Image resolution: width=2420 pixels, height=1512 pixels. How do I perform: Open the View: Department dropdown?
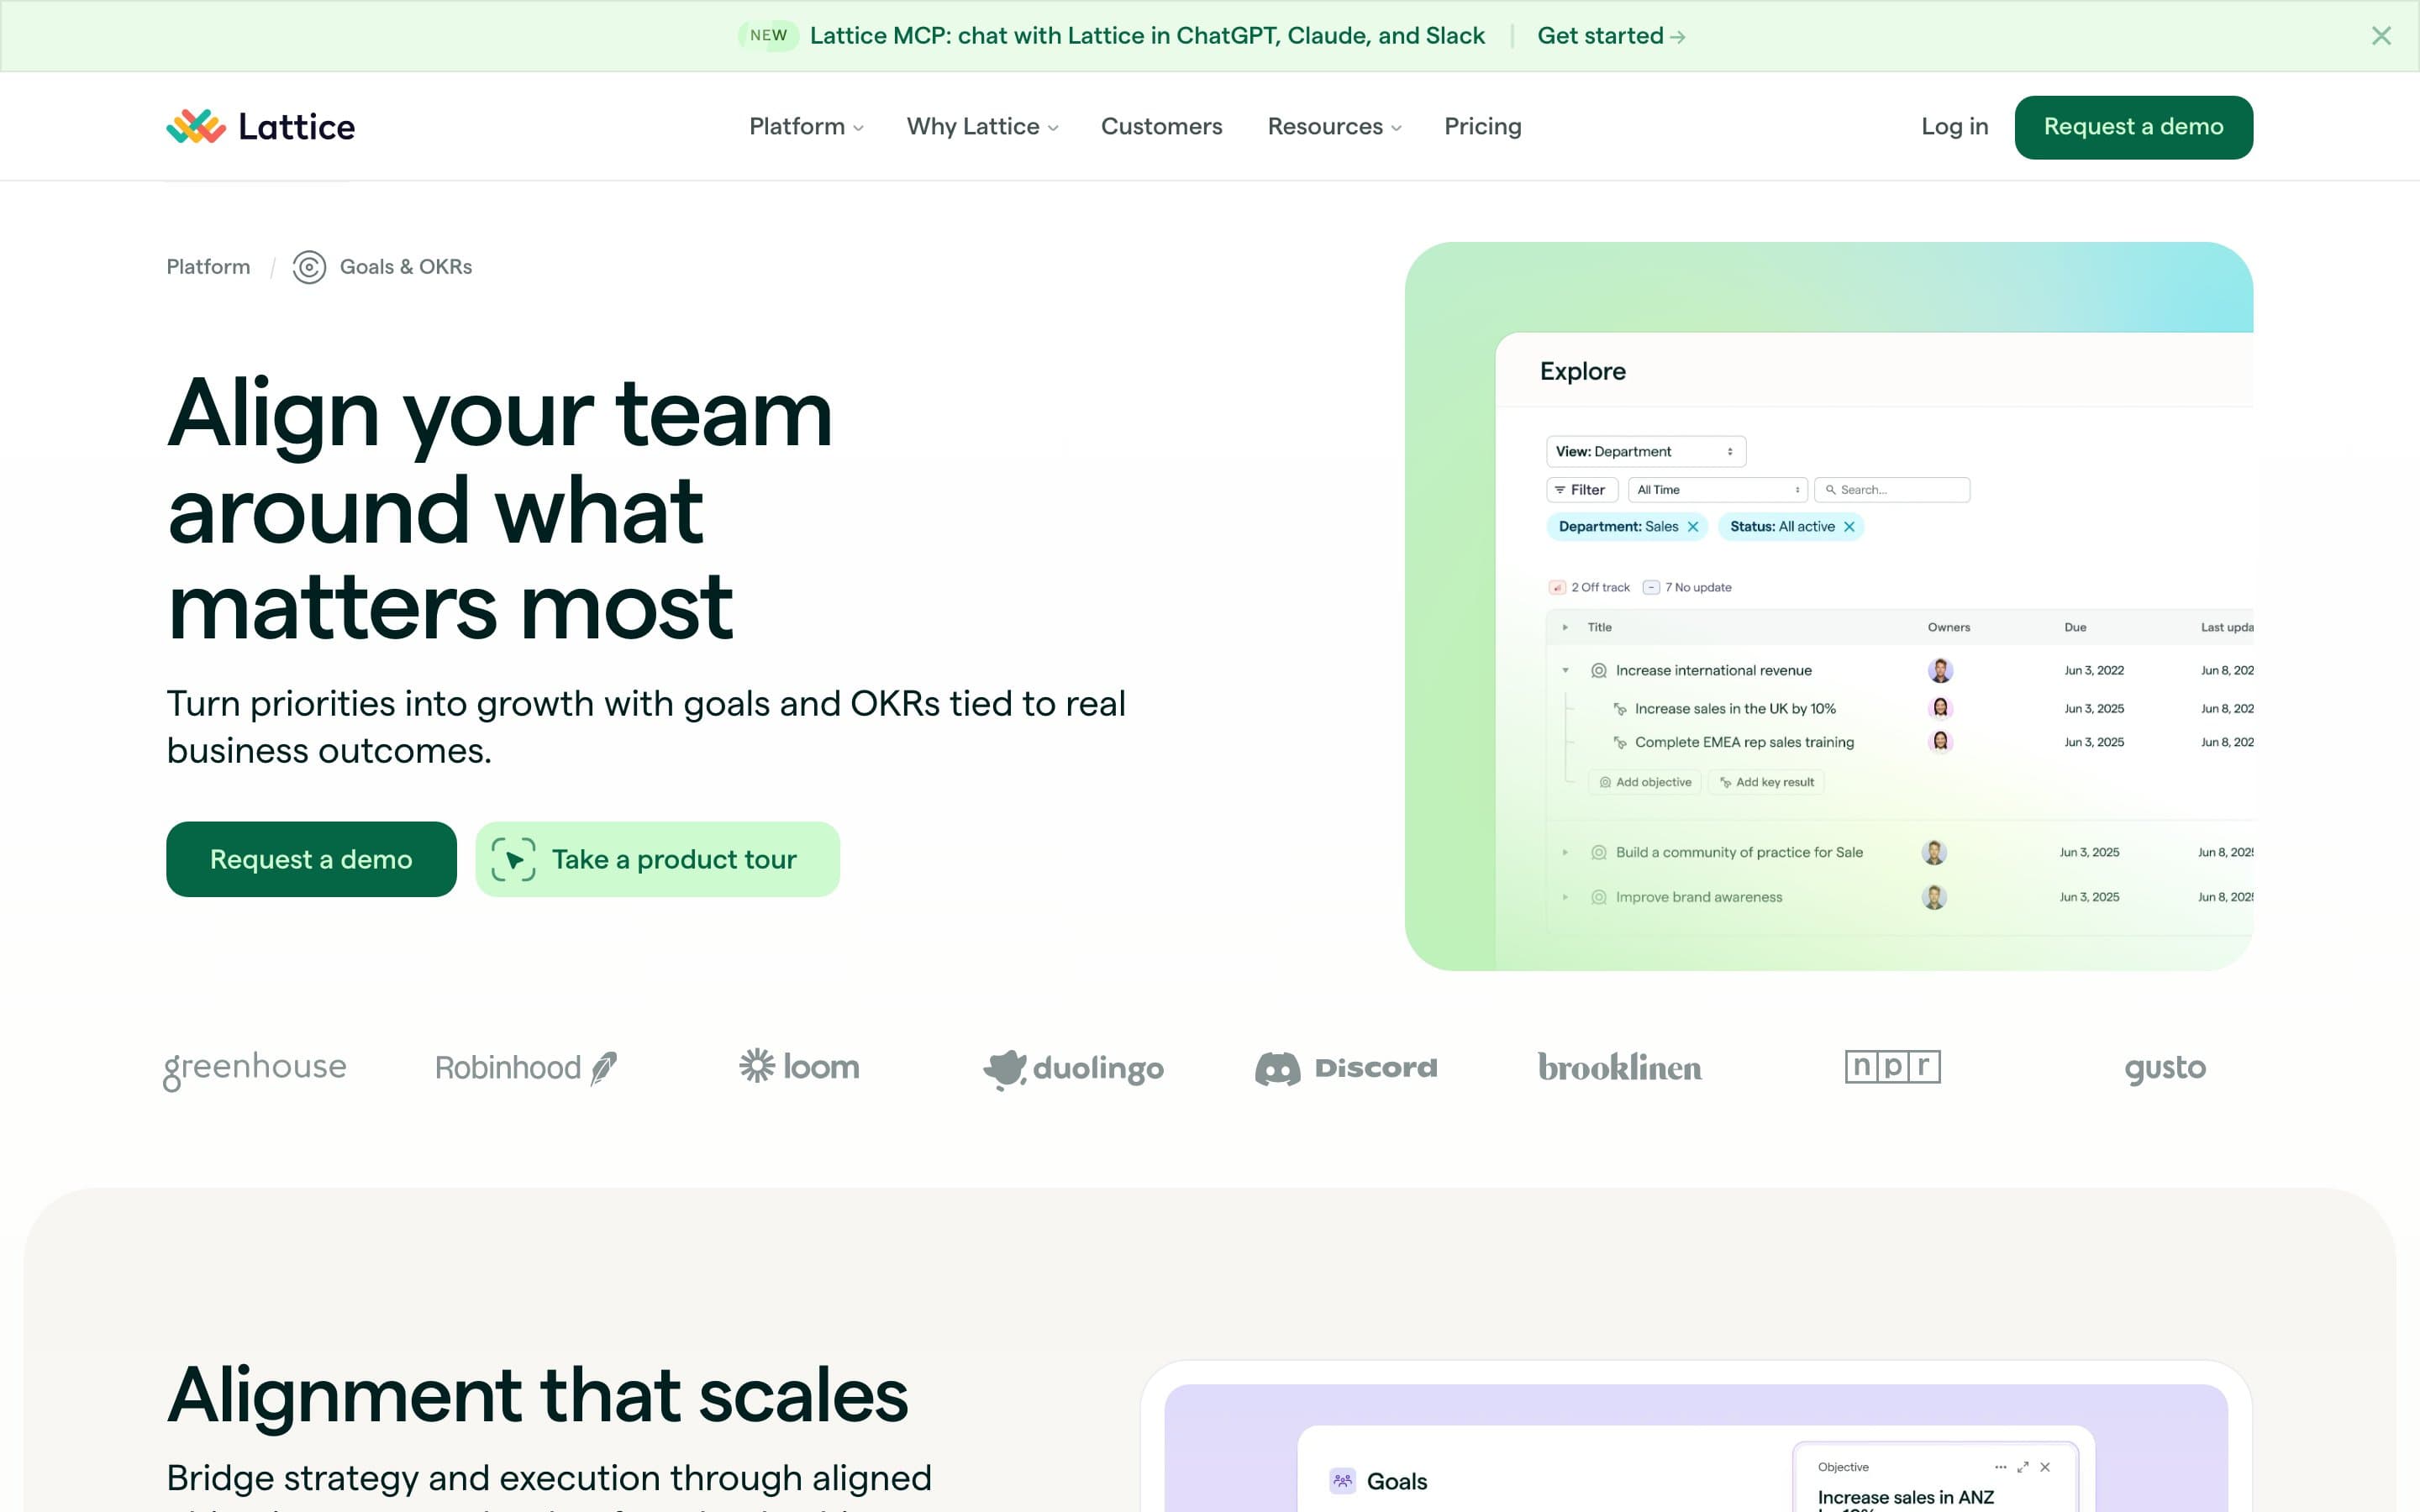(x=1646, y=452)
